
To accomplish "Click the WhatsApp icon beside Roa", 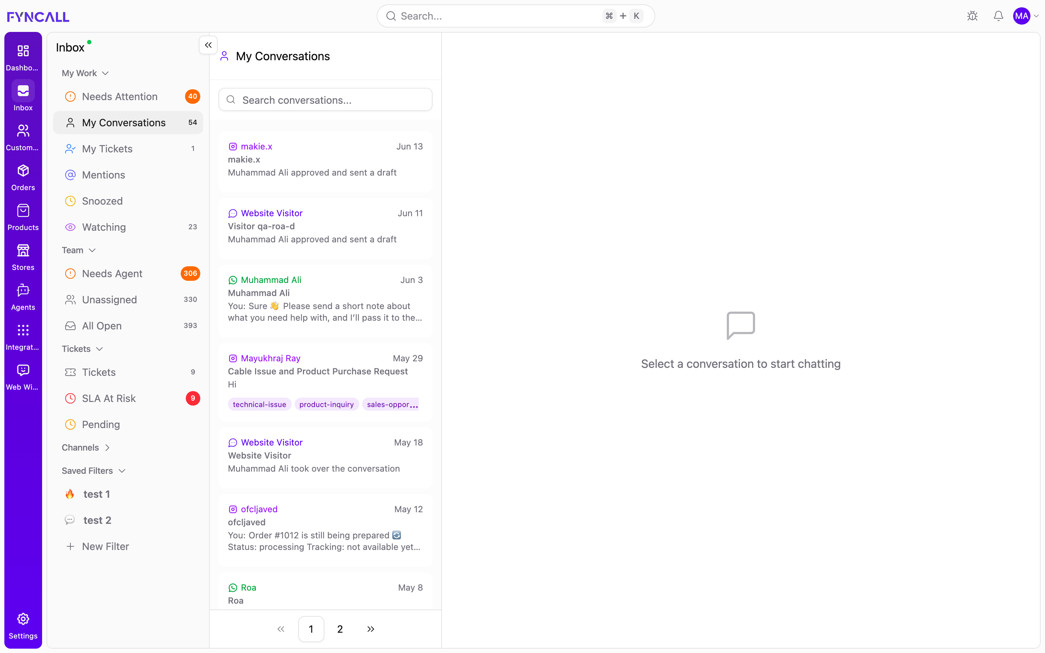I will pyautogui.click(x=233, y=588).
